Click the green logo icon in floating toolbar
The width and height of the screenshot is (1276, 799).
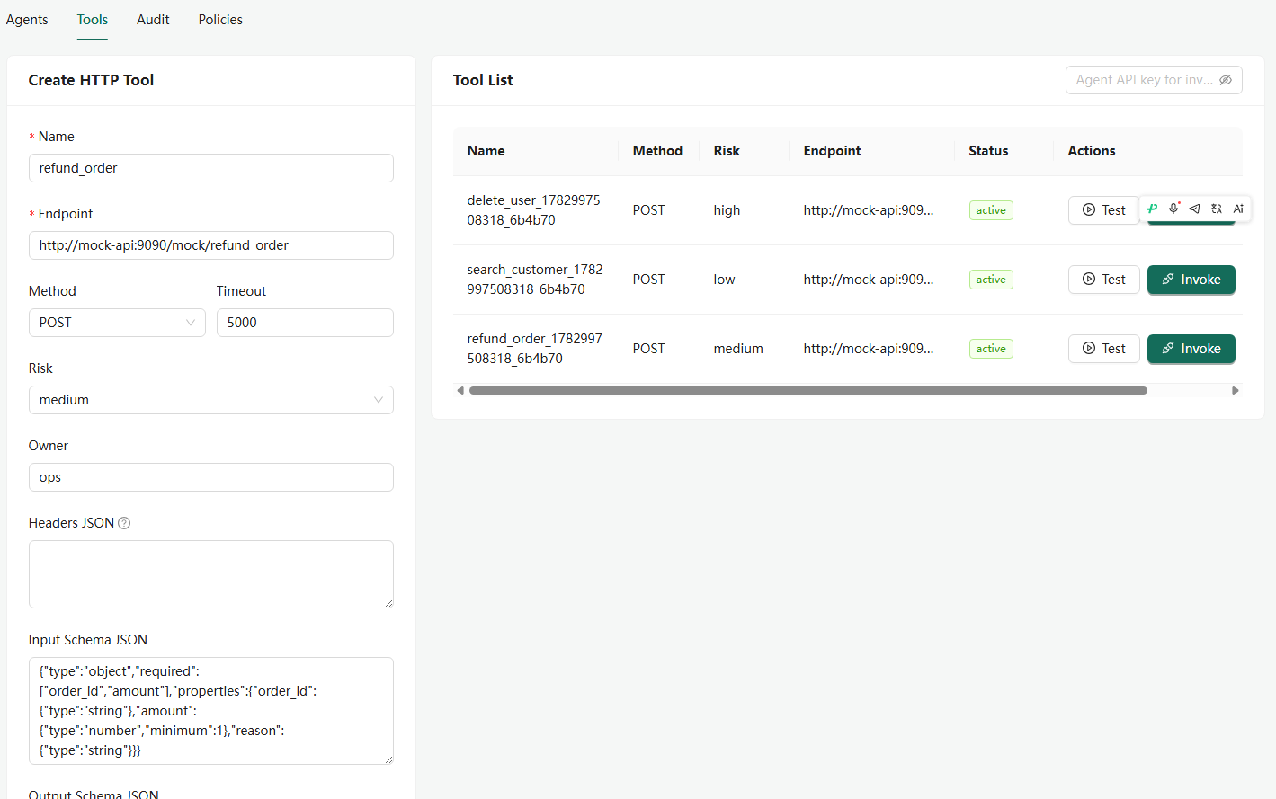[x=1152, y=209]
